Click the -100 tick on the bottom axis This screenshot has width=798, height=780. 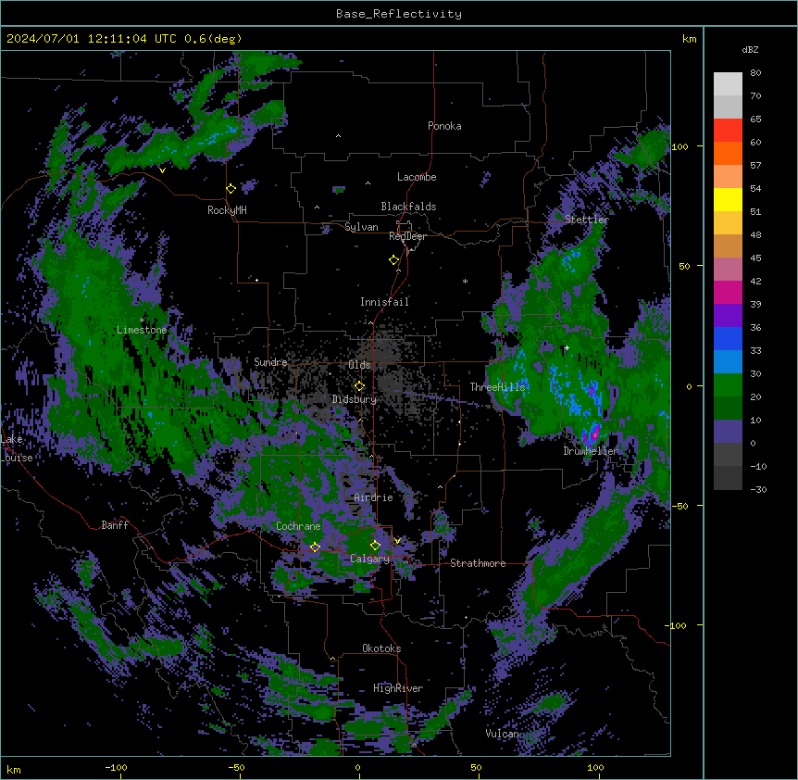pos(117,767)
